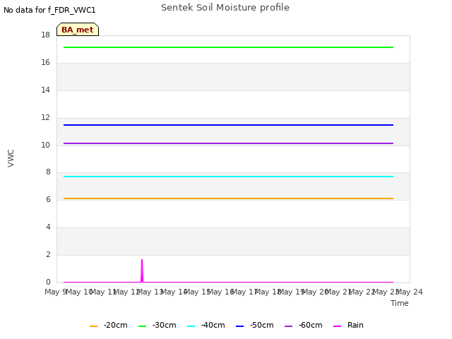Toggle the Rain legend entry
This screenshot has width=452, height=339.
tap(348, 326)
